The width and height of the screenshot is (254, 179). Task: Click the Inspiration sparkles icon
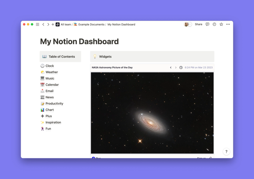(42, 122)
